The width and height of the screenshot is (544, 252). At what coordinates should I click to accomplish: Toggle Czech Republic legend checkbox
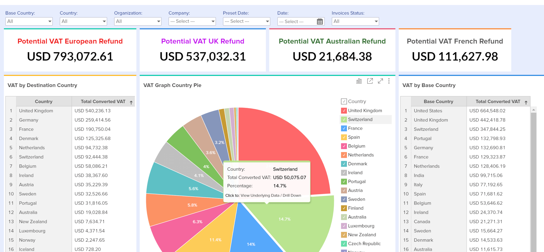[x=344, y=243]
